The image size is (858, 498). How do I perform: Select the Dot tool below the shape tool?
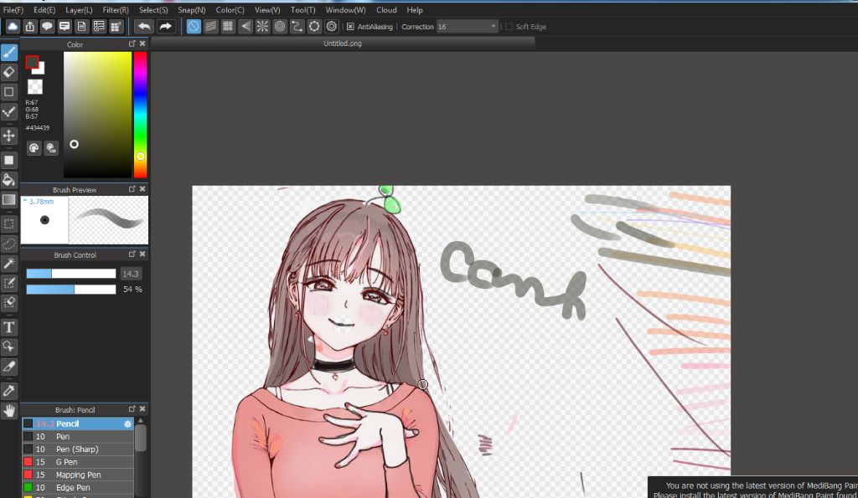coord(8,112)
